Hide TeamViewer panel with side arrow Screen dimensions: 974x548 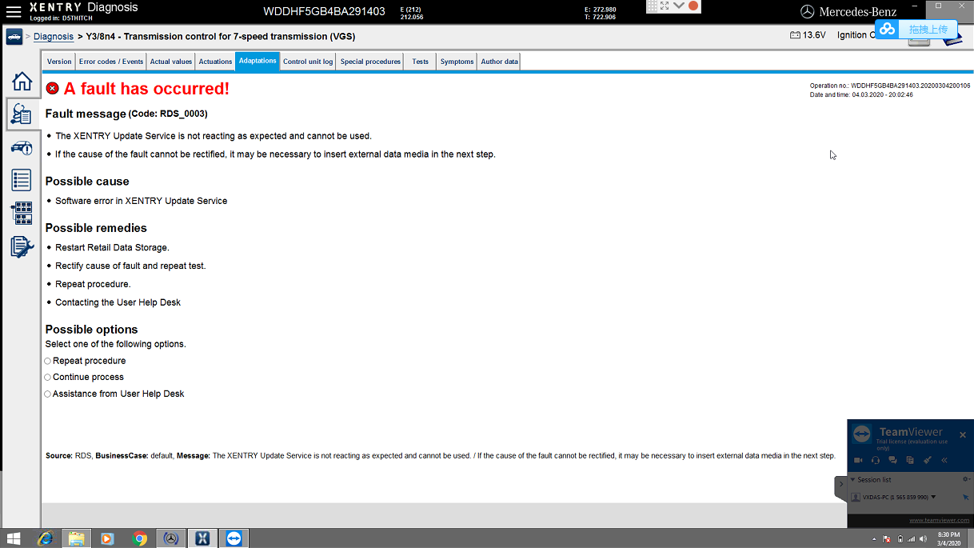tap(840, 485)
